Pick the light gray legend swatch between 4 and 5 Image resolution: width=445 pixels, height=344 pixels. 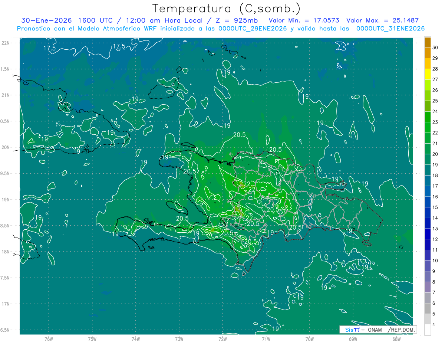428,319
